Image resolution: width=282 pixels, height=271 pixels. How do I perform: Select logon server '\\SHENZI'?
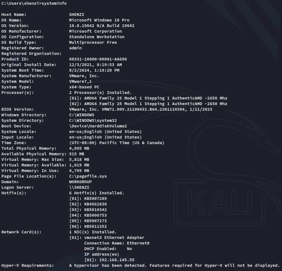pos(79,187)
